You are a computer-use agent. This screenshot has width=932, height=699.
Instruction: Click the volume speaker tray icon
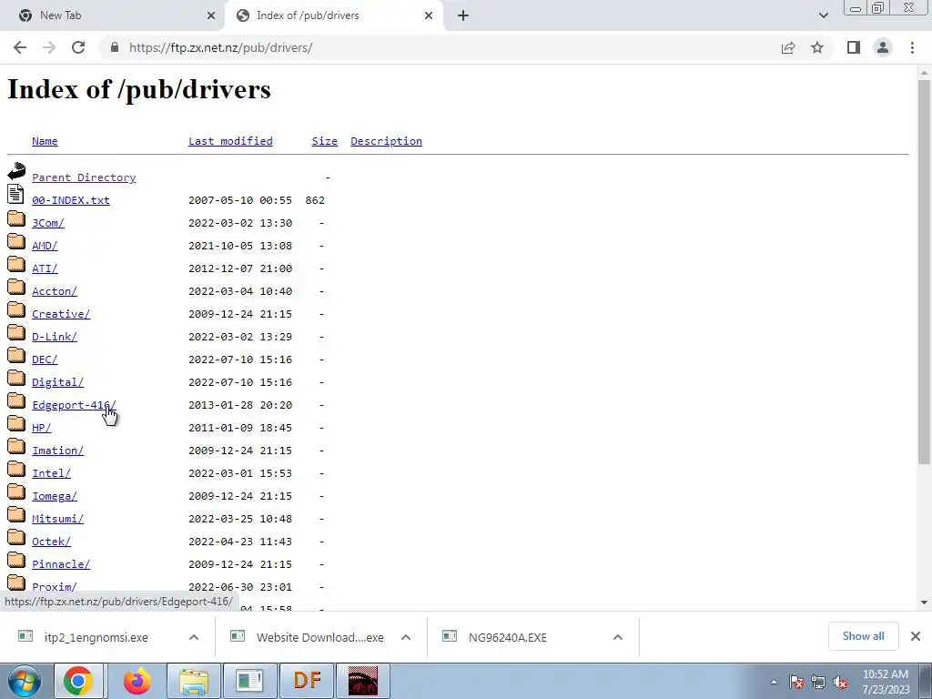(x=840, y=683)
